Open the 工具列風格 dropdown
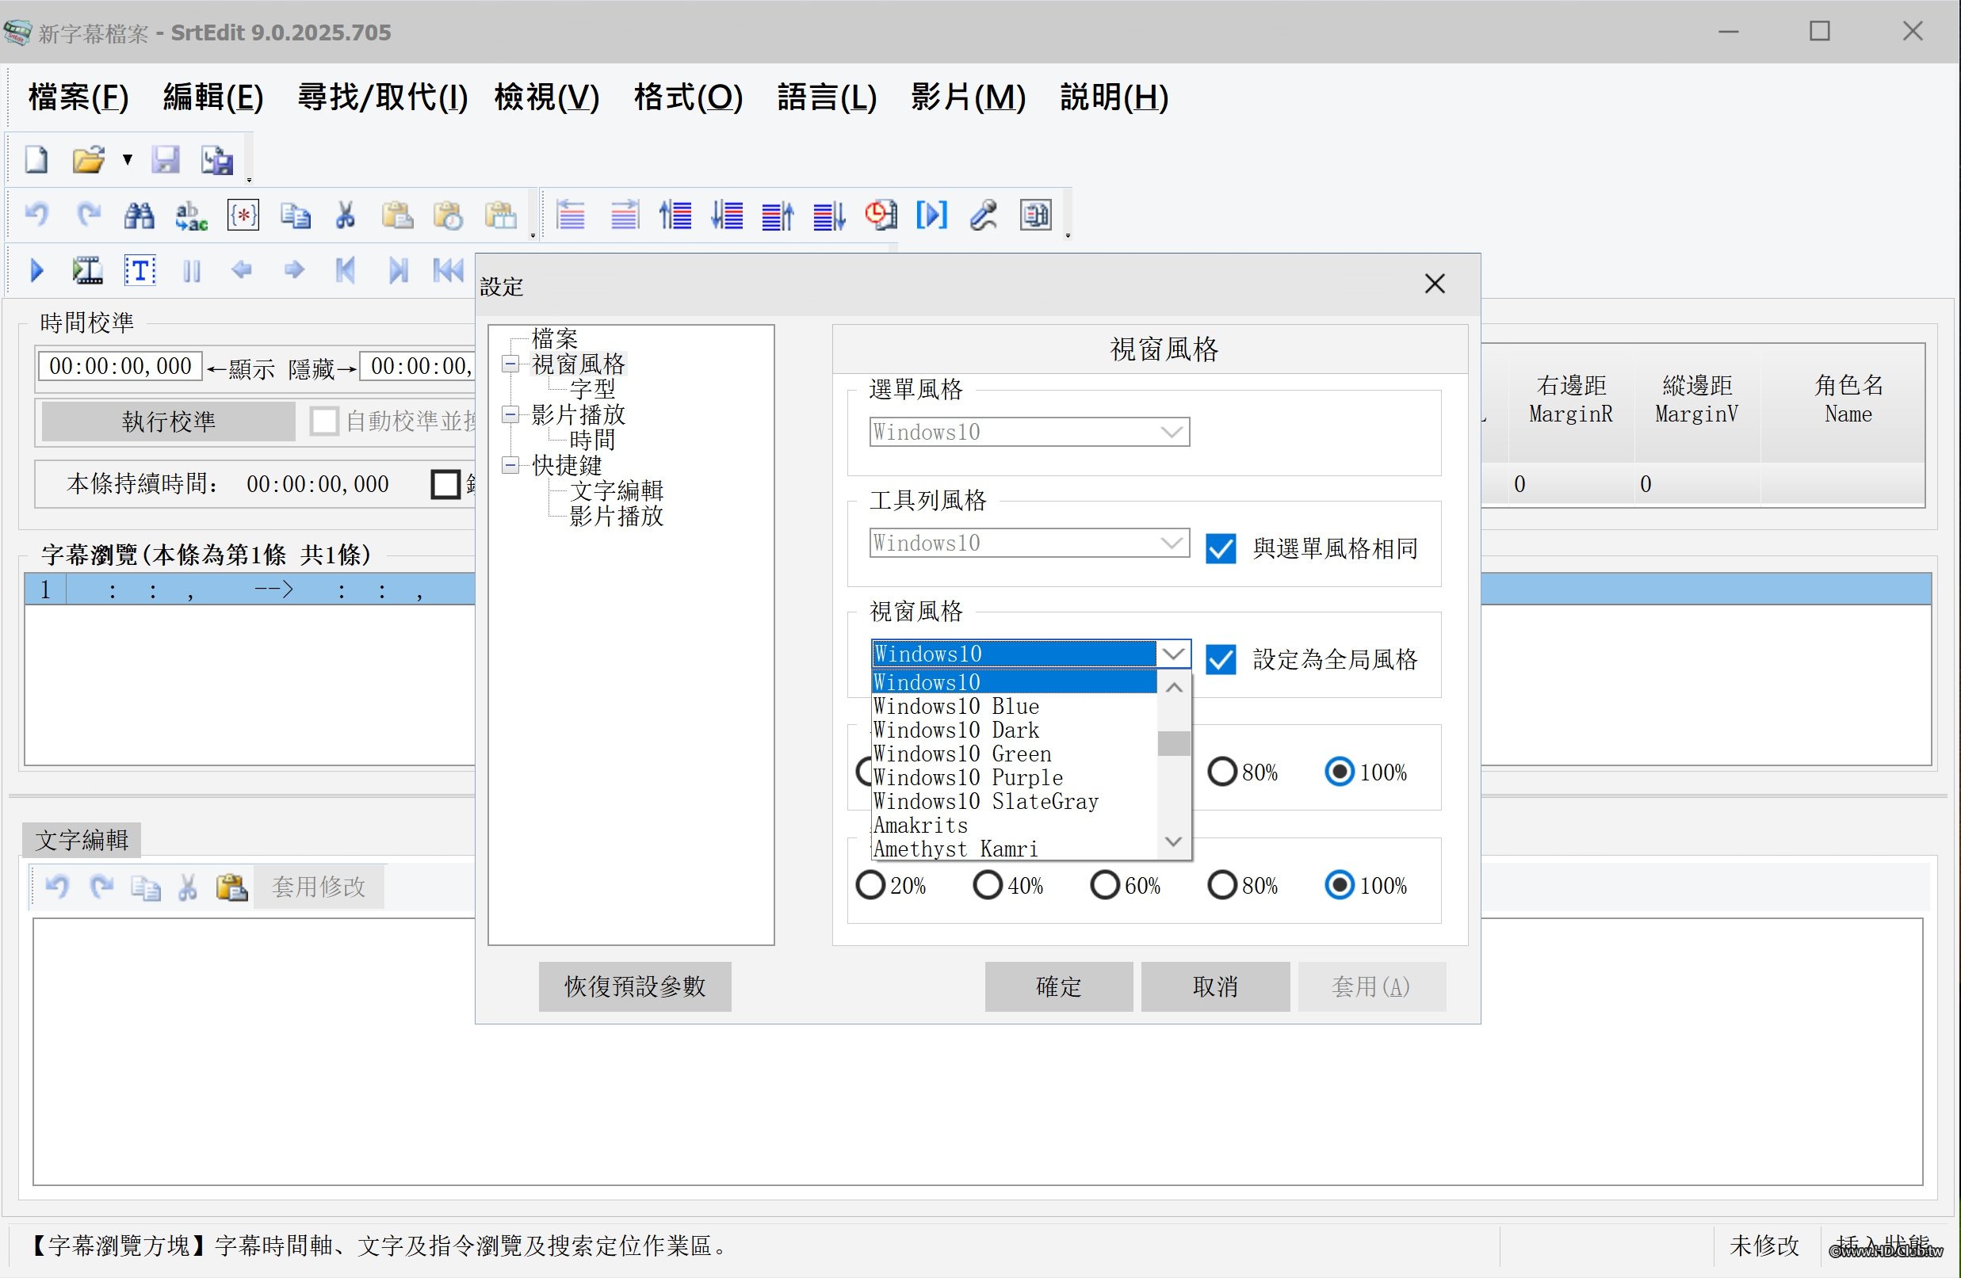 [1029, 543]
